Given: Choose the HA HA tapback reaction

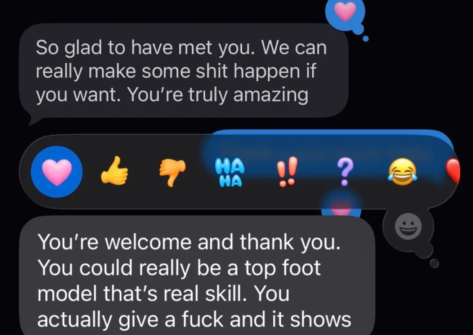Looking at the screenshot, I should click(229, 173).
